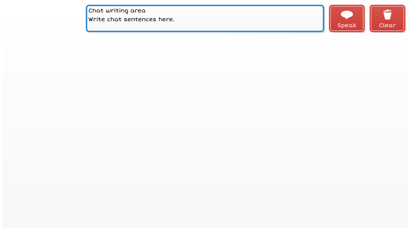Click the trash can icon on Clear
The width and height of the screenshot is (410, 230).
point(387,15)
